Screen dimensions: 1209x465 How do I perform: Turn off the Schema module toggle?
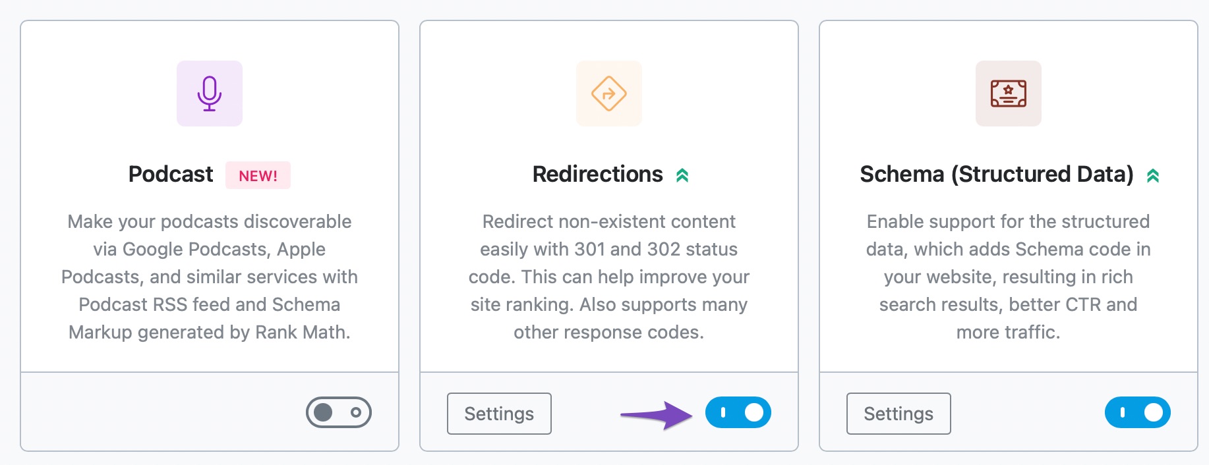tap(1138, 412)
